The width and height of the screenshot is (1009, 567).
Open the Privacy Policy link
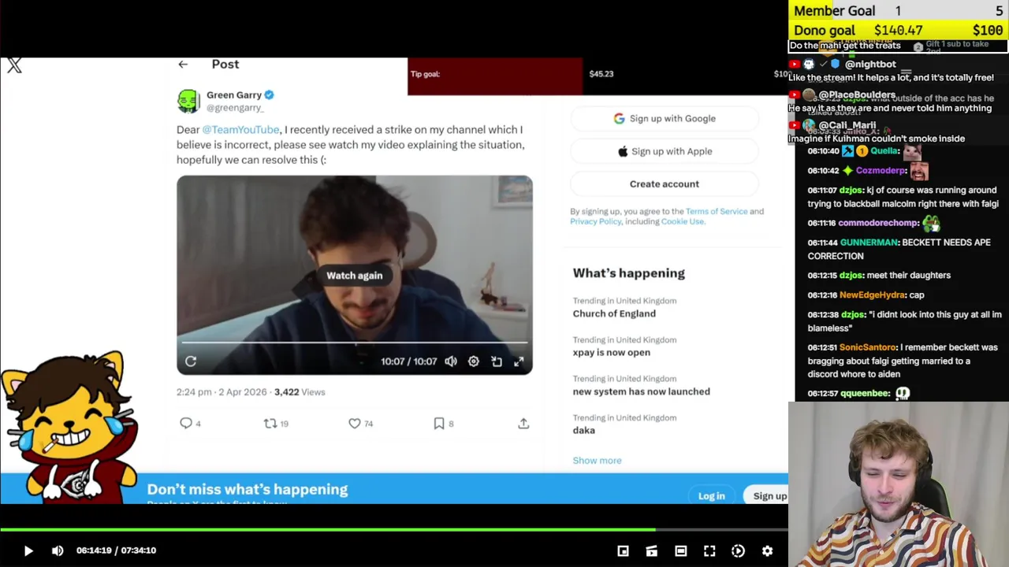click(596, 222)
